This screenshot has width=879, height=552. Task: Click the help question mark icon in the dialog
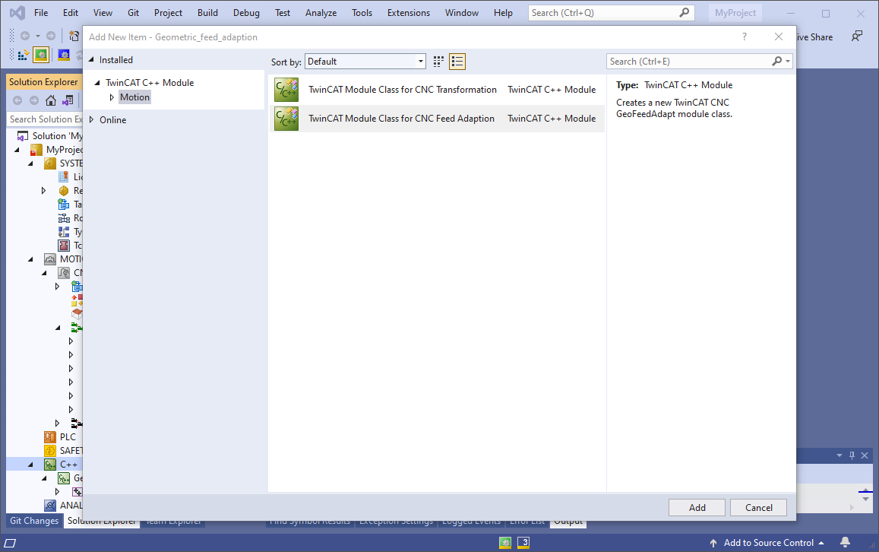tap(744, 37)
